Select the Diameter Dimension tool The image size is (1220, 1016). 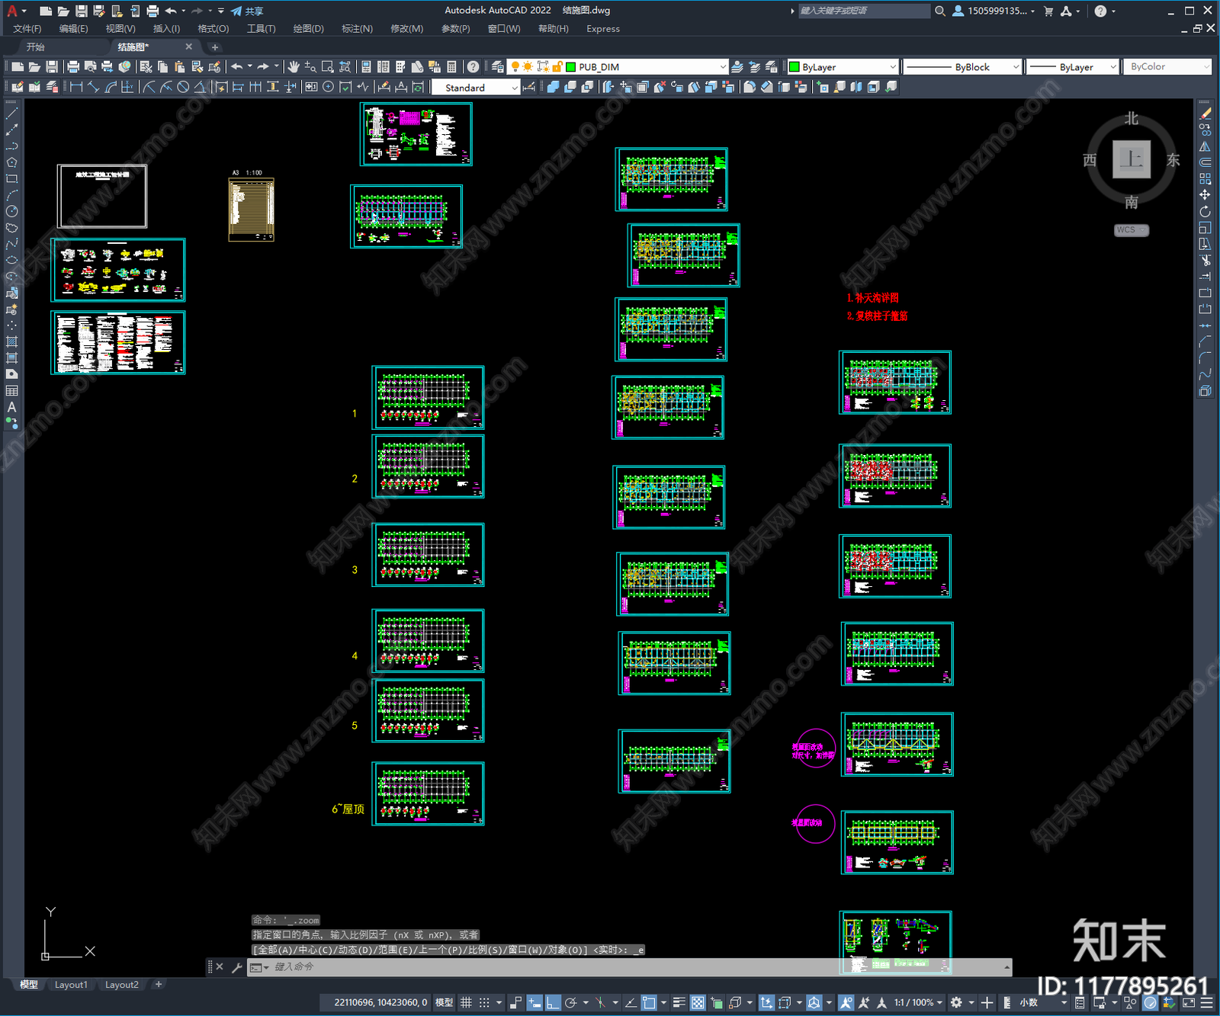point(183,87)
